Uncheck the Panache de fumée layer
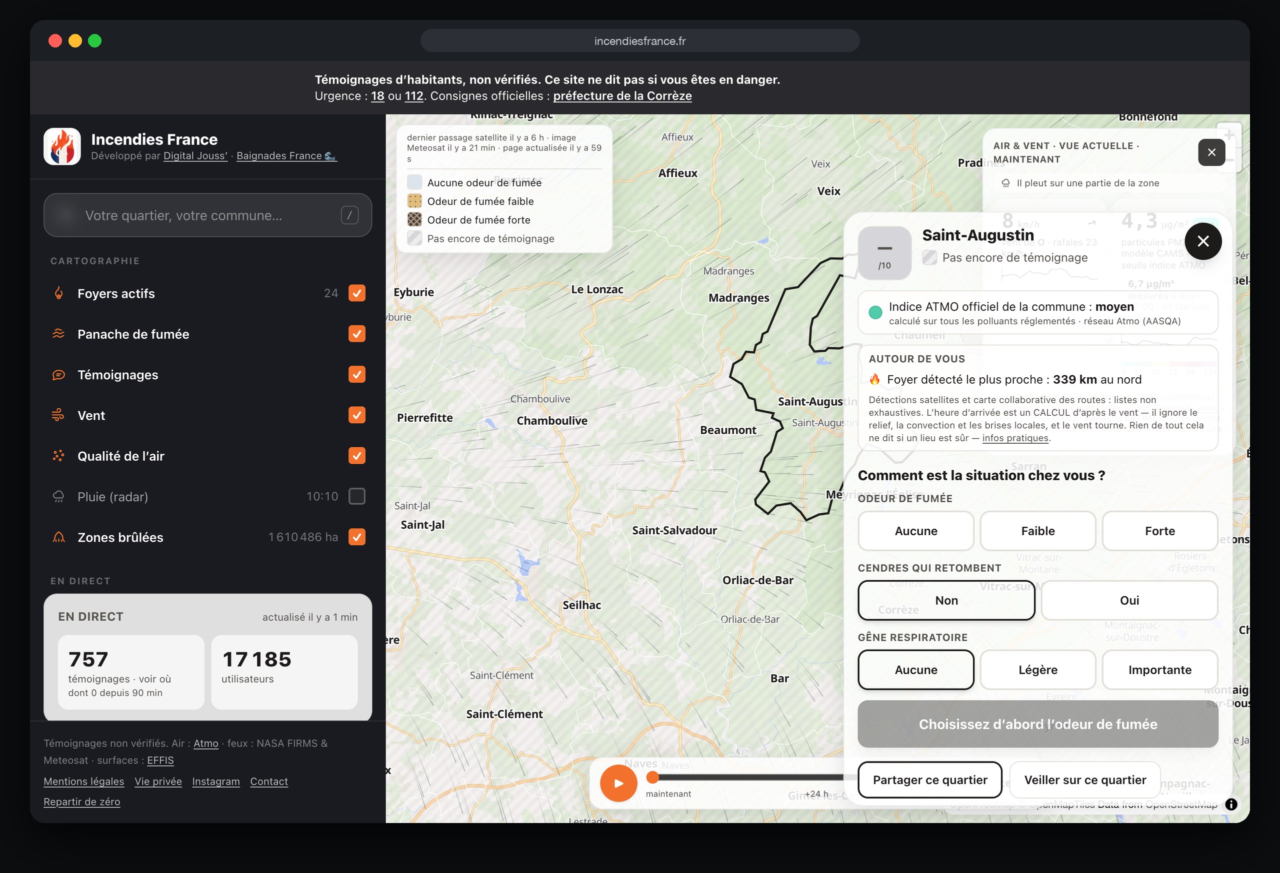Image resolution: width=1280 pixels, height=873 pixels. click(357, 334)
